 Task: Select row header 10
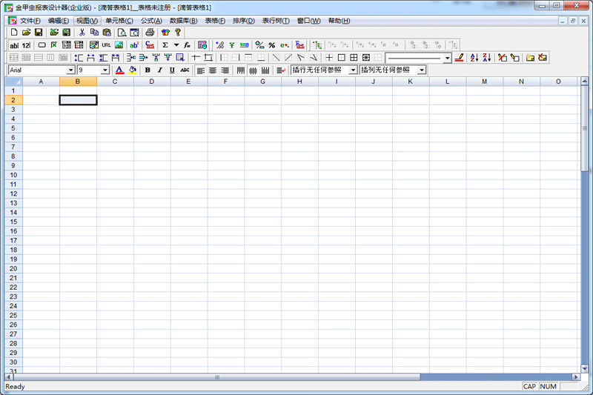(x=13, y=175)
